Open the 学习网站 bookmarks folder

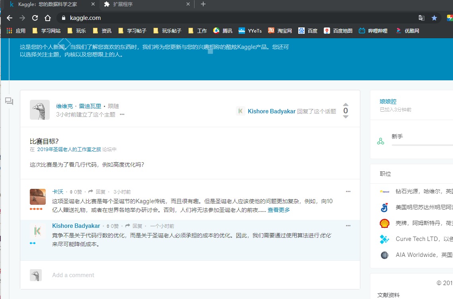tap(47, 31)
